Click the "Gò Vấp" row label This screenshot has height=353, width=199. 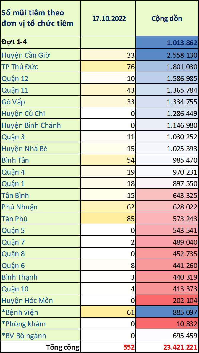(x=13, y=102)
